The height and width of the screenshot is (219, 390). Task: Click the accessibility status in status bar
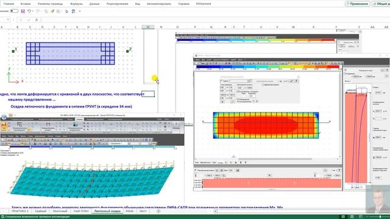click(x=35, y=217)
